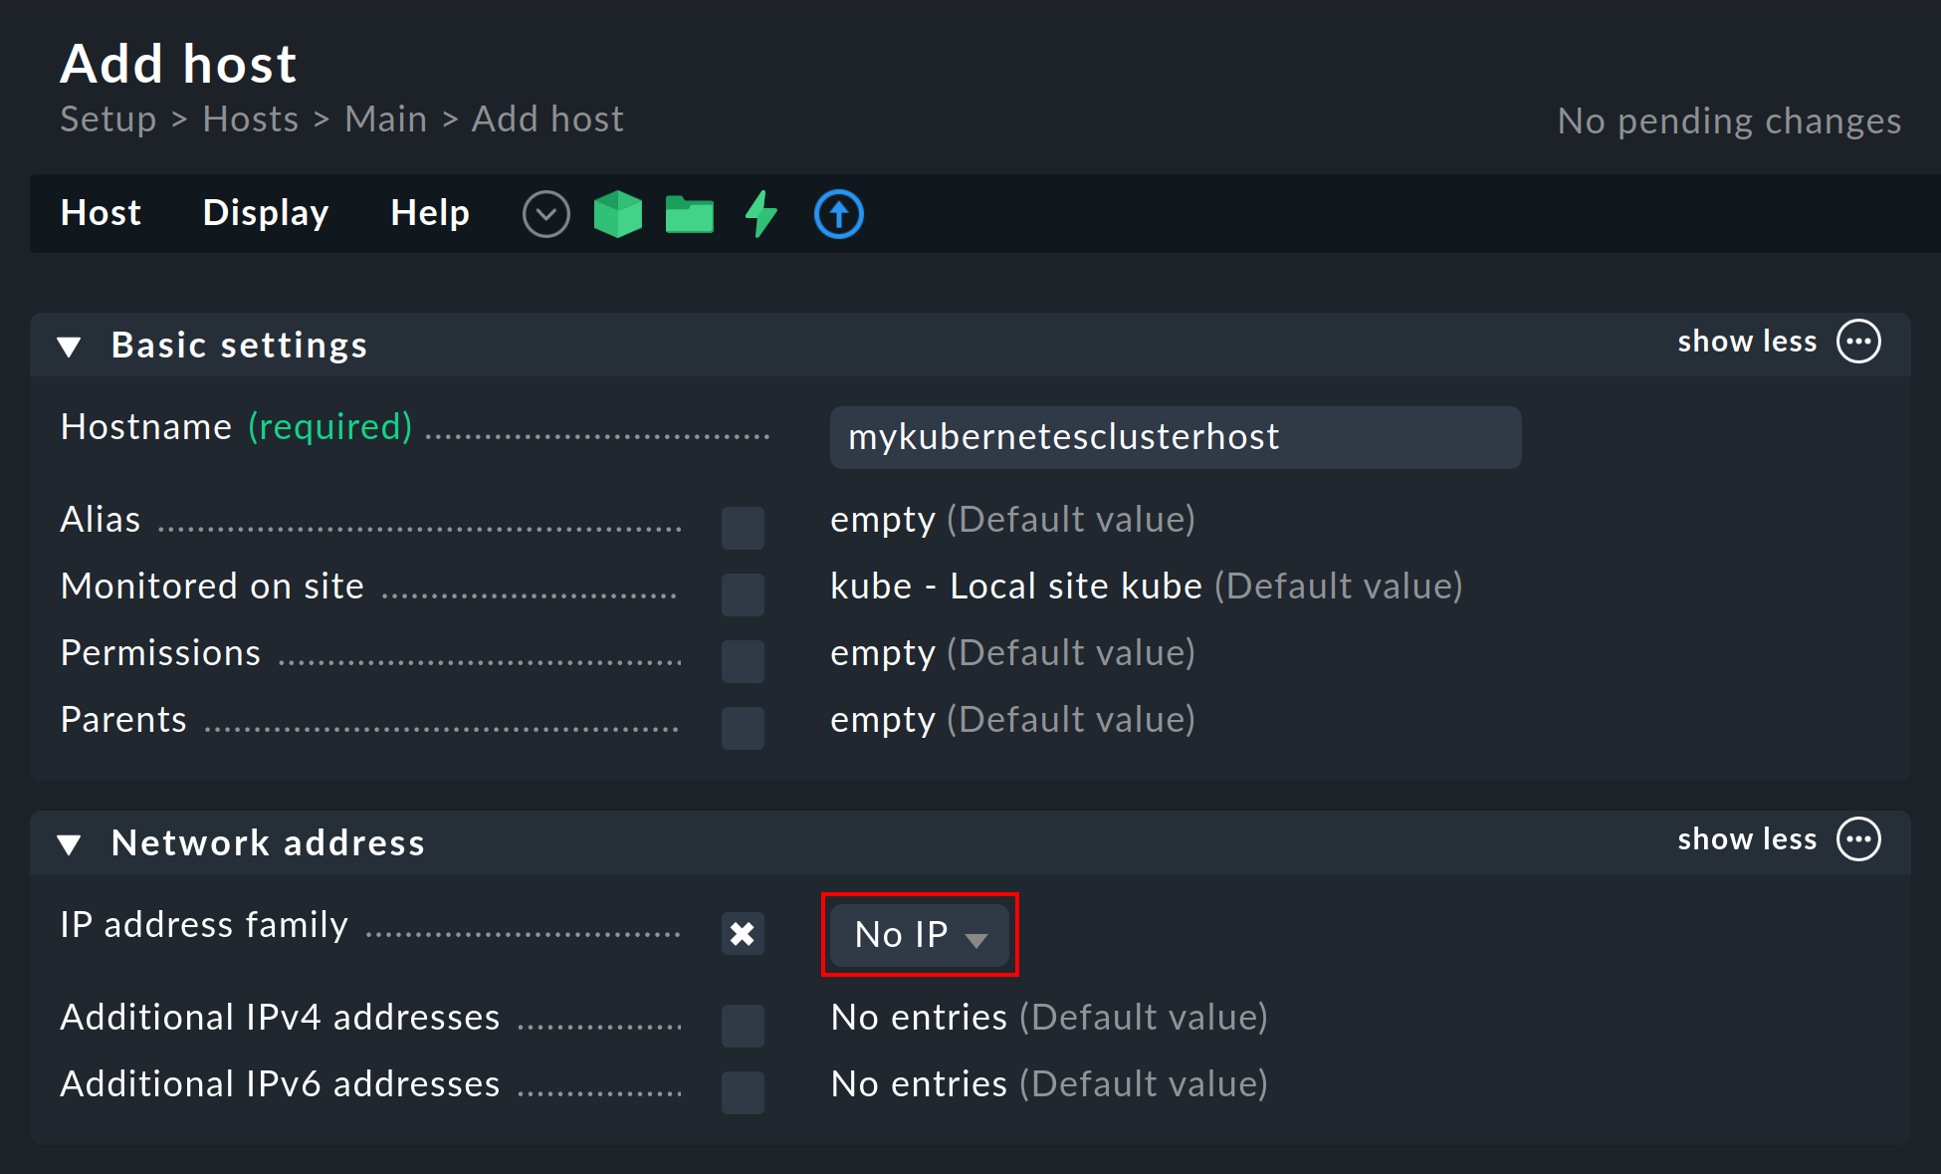The image size is (1941, 1174).
Task: Toggle the Monitored on site checkbox
Action: (x=744, y=586)
